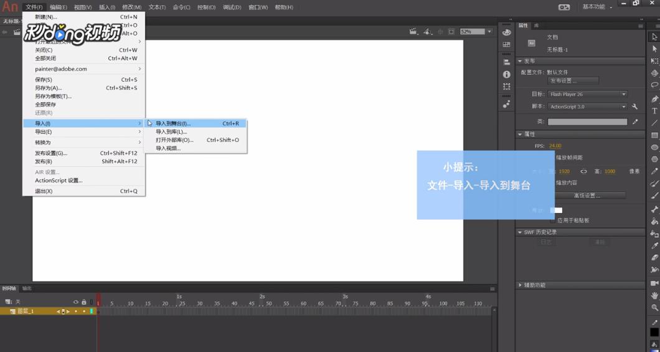The image size is (660, 352).
Task: Open the Info panel icon
Action: pos(506,75)
